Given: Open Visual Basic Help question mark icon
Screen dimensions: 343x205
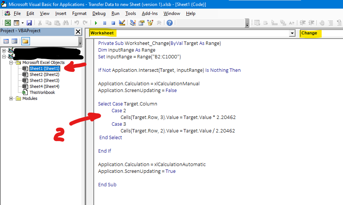Looking at the screenshot, I should 170,23.
